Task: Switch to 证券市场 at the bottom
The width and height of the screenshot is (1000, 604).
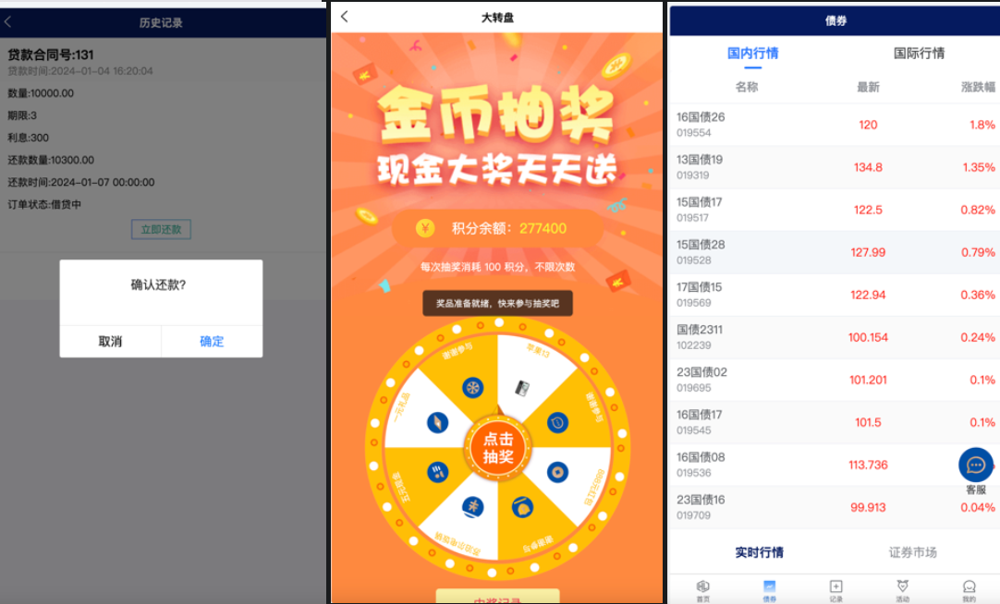Action: click(x=912, y=552)
